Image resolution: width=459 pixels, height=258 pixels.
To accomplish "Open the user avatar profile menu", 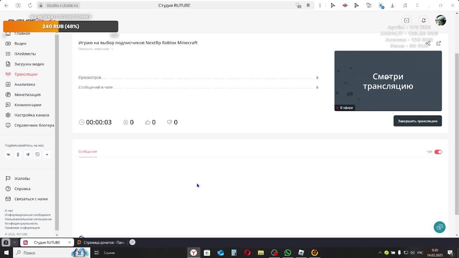I will click(441, 20).
